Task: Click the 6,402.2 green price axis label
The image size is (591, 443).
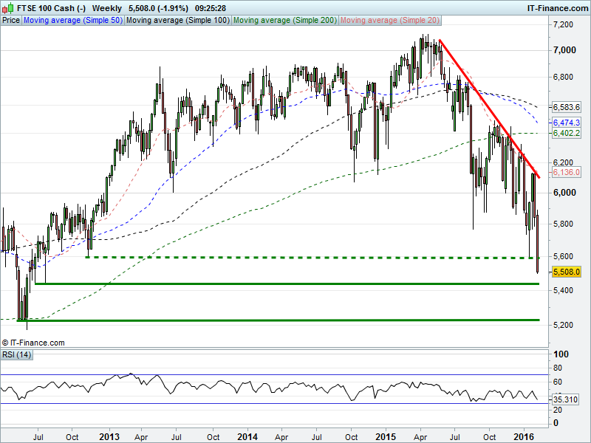Action: (567, 133)
